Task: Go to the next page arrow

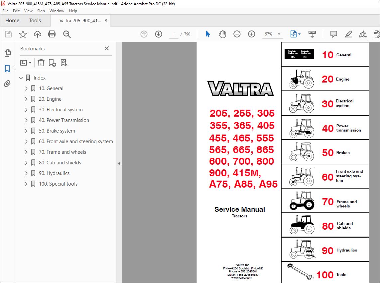Action: tap(159, 34)
